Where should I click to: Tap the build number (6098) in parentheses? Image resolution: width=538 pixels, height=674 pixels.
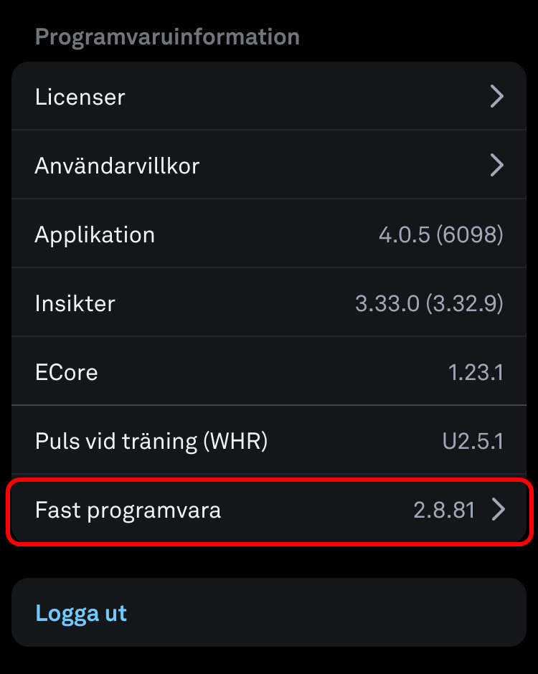coord(469,234)
